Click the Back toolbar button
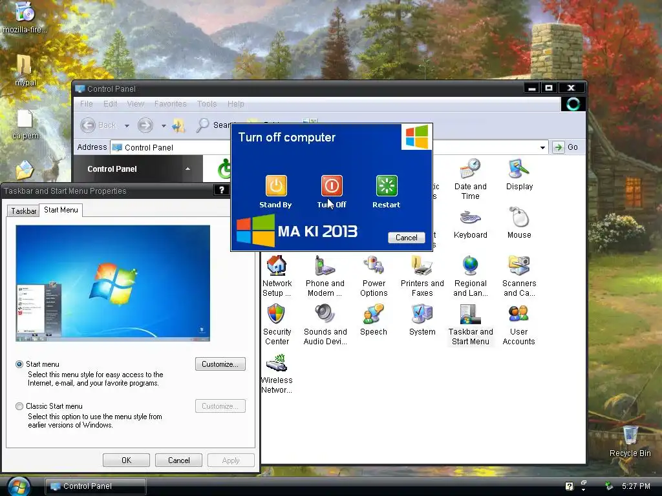The image size is (662, 496). tap(98, 125)
